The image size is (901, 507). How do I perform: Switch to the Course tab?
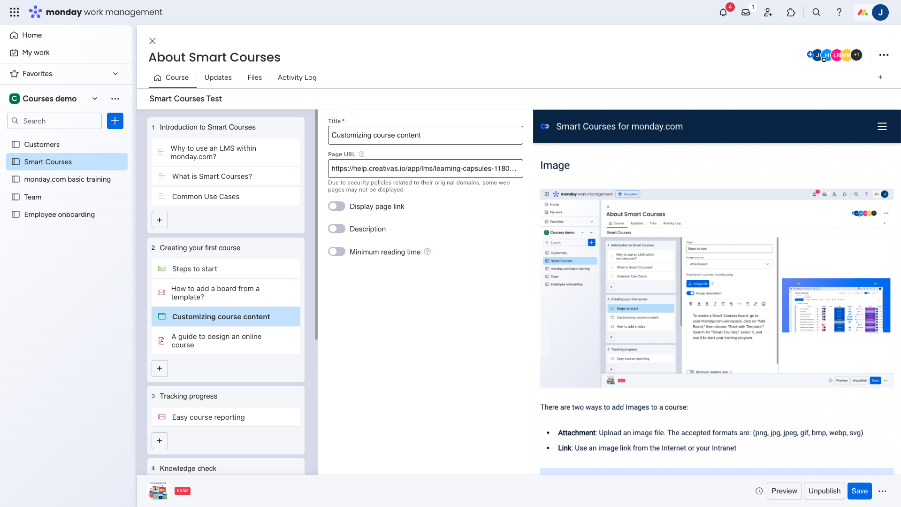172,77
